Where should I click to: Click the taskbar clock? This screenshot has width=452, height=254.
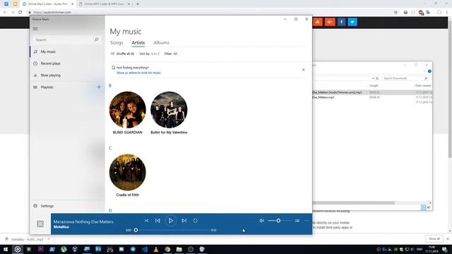(432, 249)
